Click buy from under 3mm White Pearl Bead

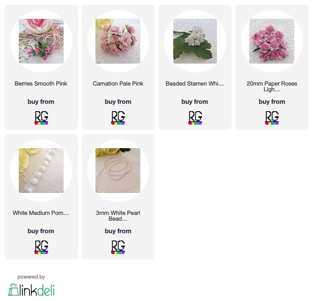click(x=118, y=231)
